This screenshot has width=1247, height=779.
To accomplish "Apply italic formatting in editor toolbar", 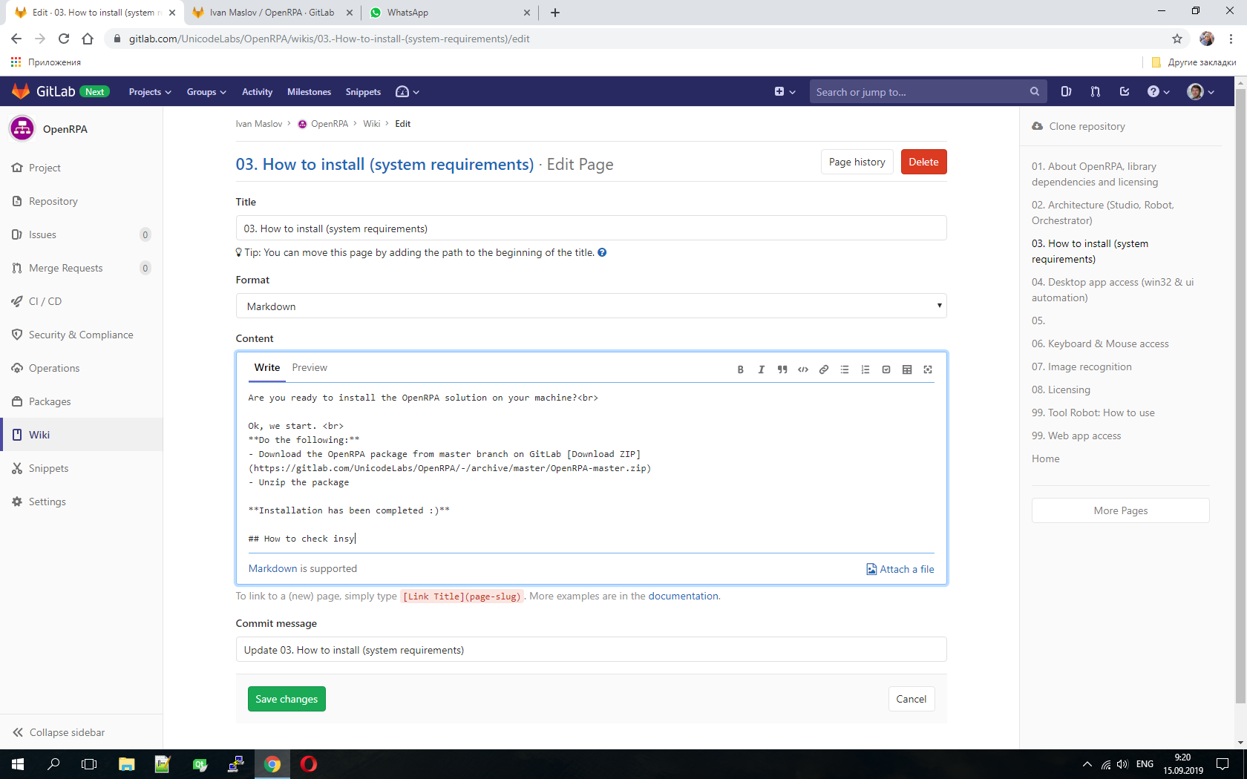I will tap(761, 369).
